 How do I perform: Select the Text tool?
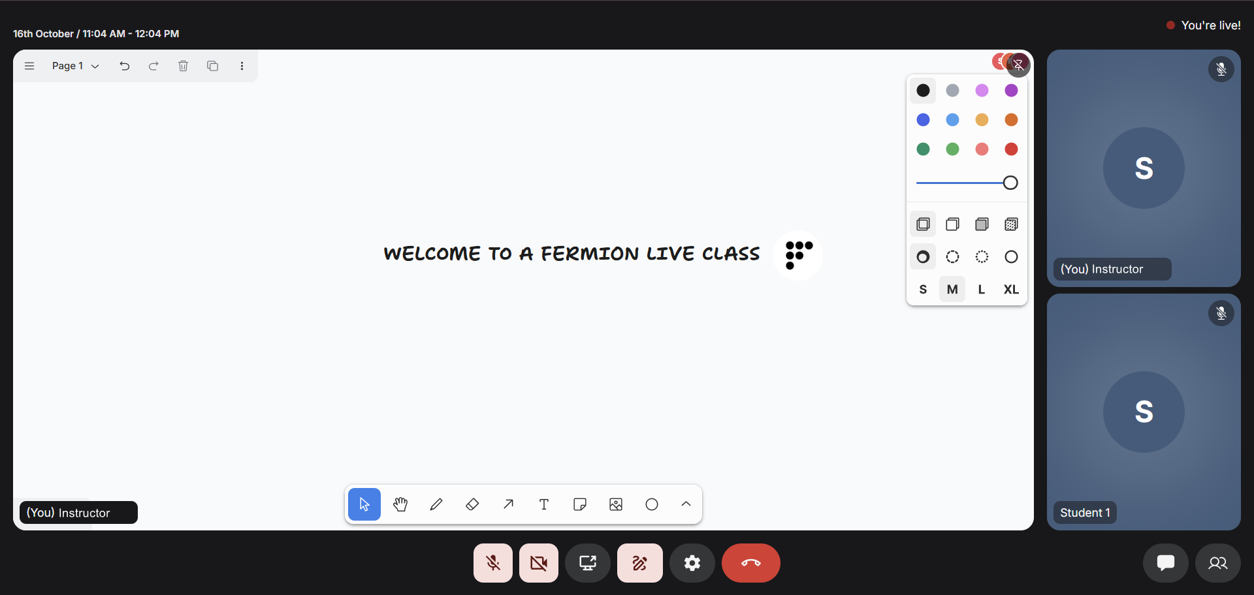pos(544,504)
